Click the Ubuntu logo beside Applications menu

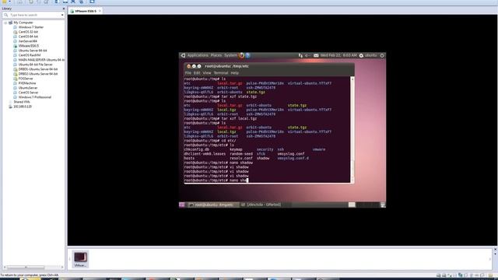coord(183,55)
